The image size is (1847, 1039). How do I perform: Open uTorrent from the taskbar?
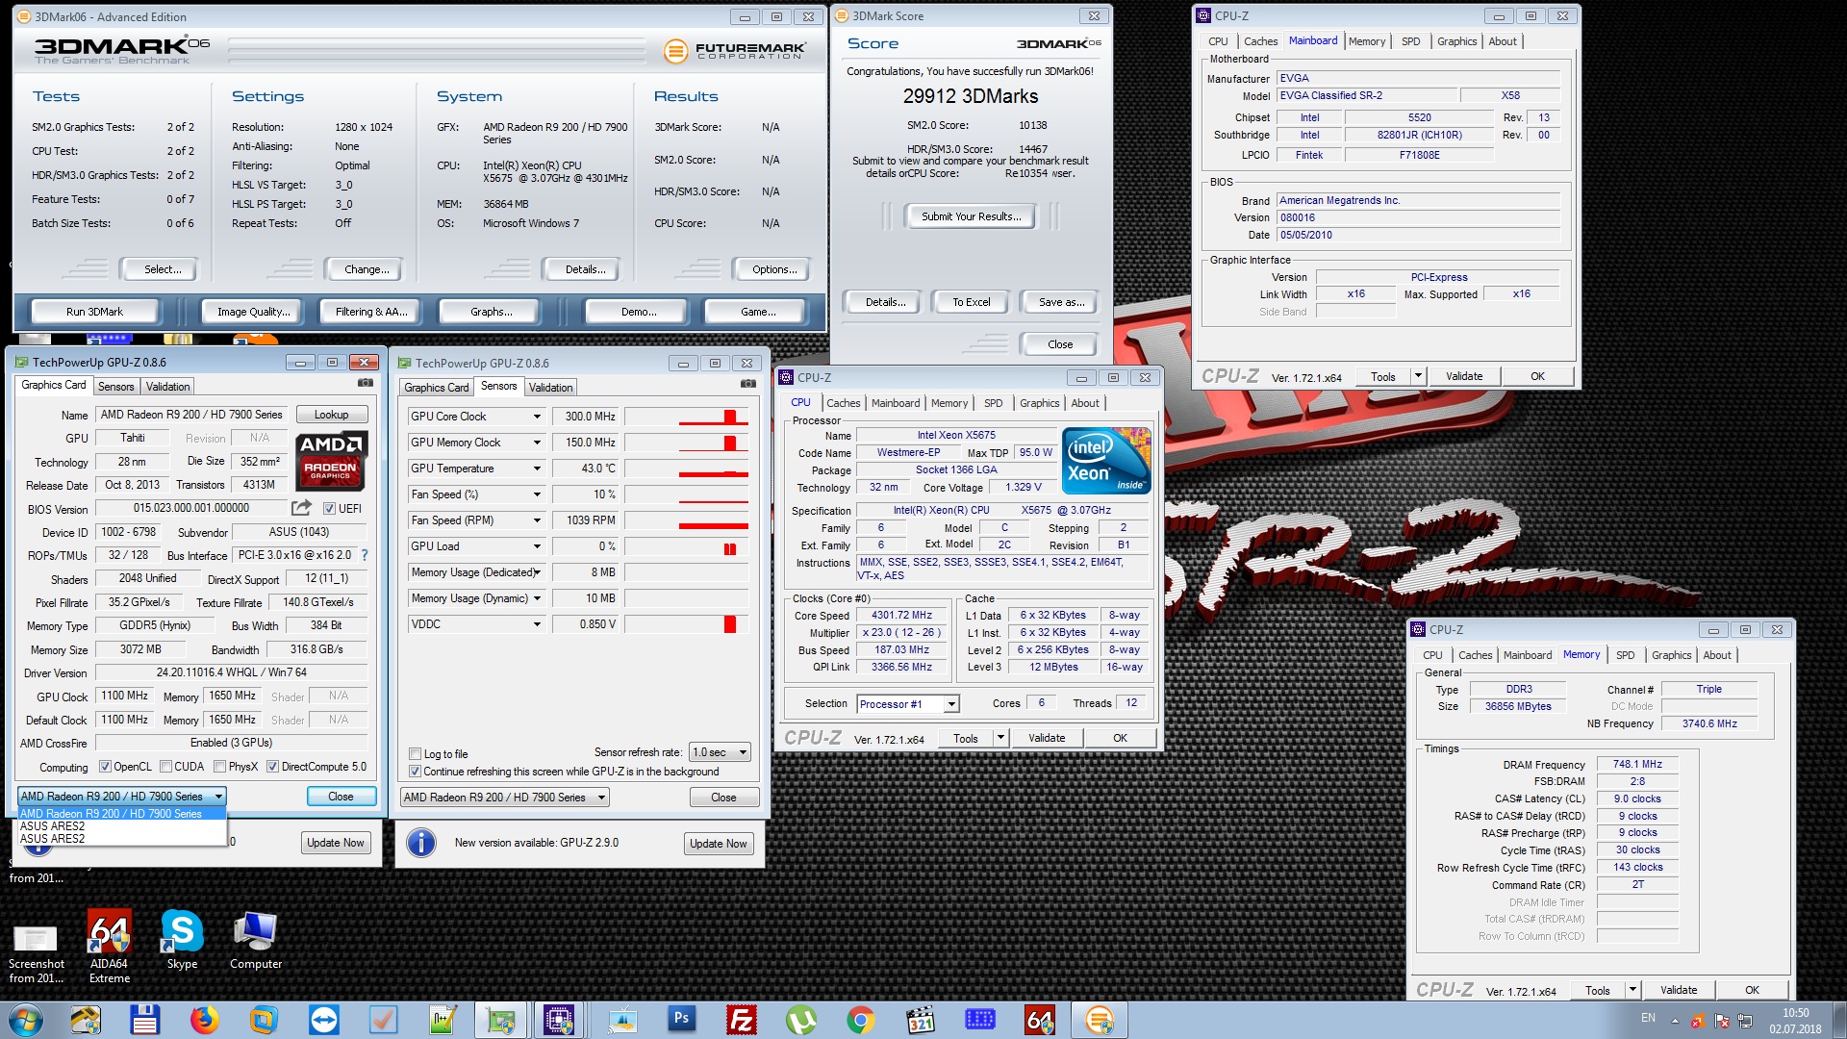coord(801,1020)
